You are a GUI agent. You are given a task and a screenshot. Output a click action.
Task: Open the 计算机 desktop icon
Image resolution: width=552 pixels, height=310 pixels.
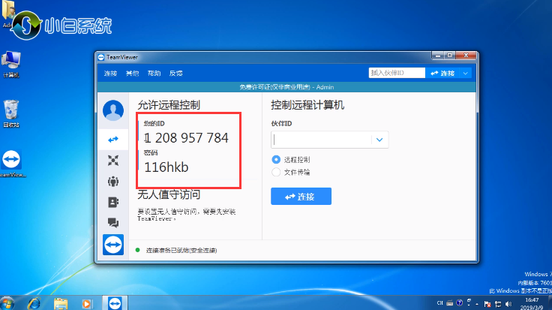(x=11, y=64)
